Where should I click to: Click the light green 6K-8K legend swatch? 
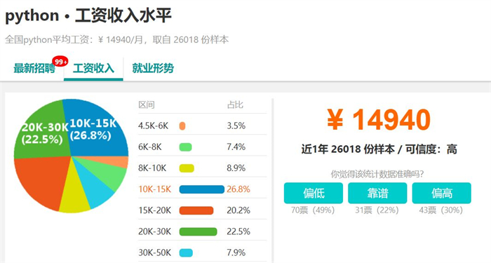[x=185, y=147]
